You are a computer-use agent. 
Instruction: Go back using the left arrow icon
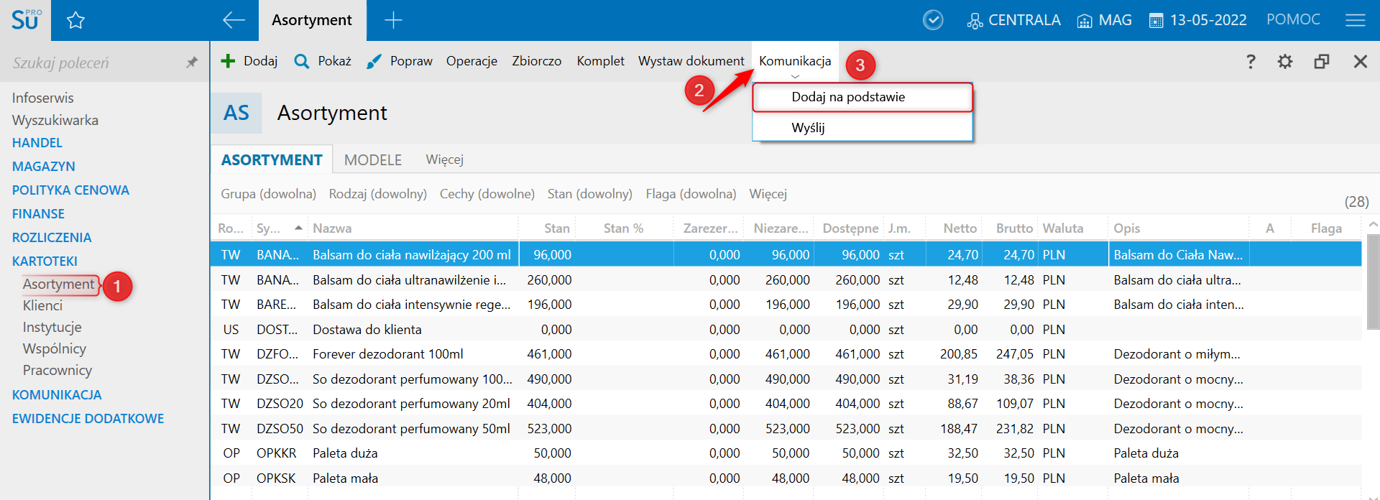click(x=234, y=20)
